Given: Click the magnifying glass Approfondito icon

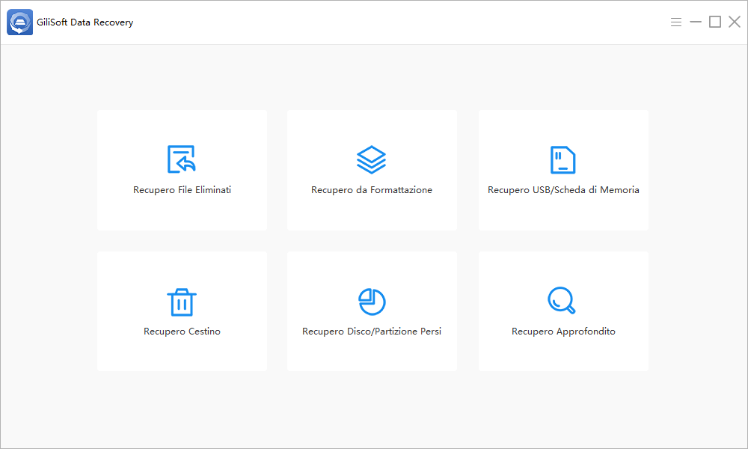Looking at the screenshot, I should [562, 300].
